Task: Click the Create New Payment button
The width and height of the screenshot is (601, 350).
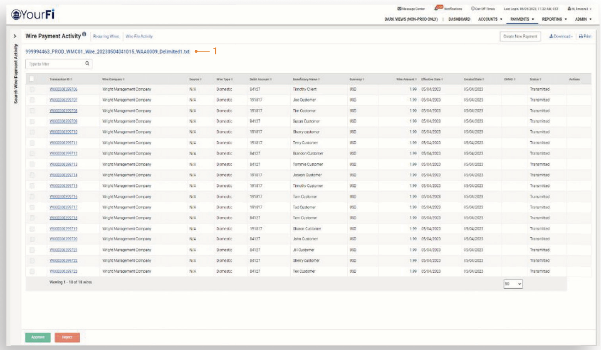Action: (x=520, y=36)
